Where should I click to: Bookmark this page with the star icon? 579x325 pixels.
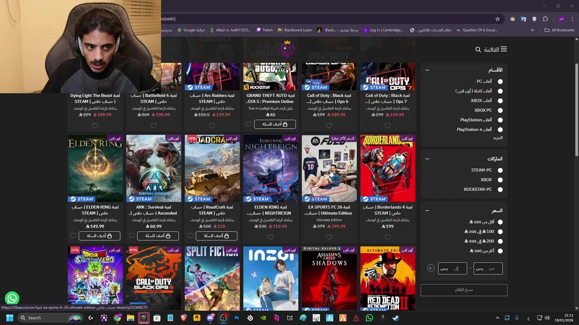coord(498,19)
